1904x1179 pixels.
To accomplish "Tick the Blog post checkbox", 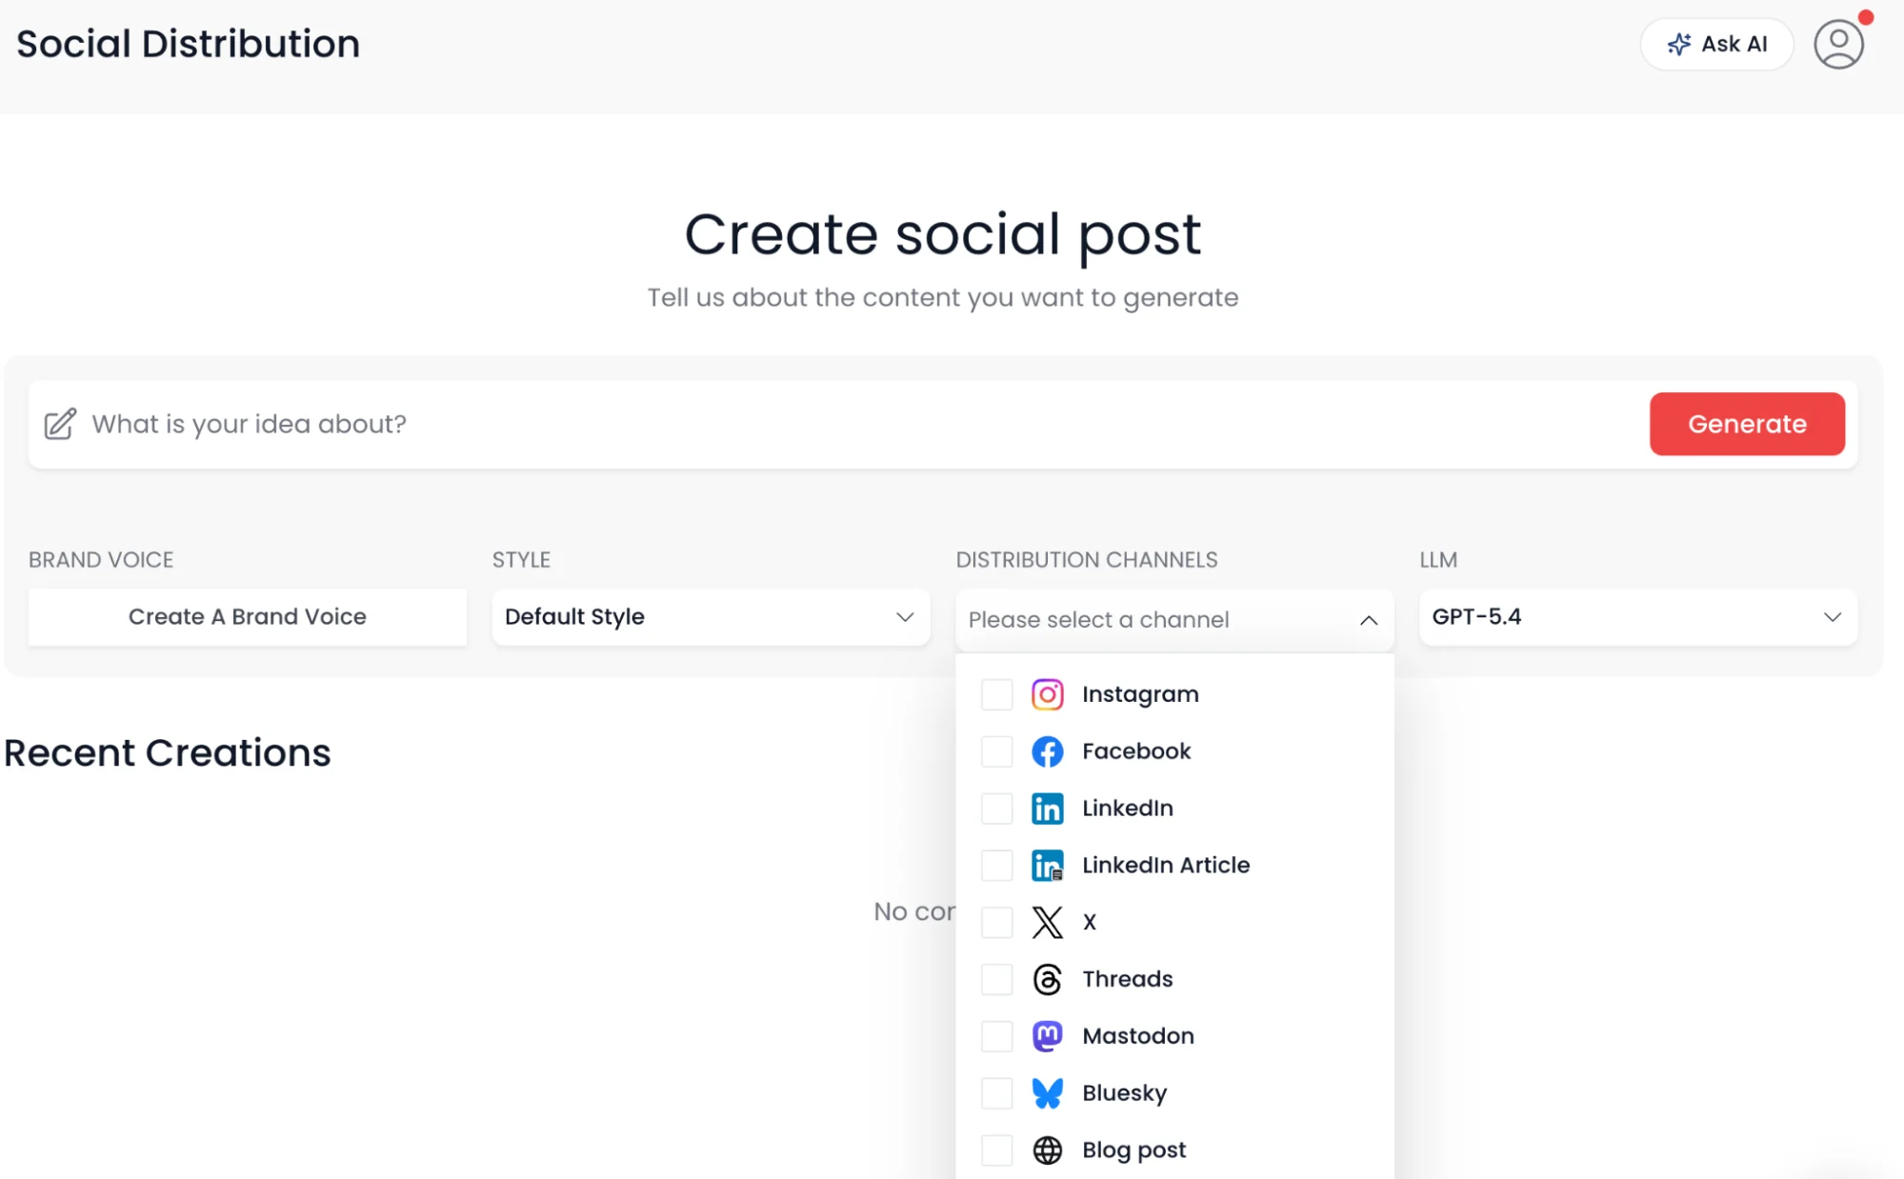I will [996, 1150].
